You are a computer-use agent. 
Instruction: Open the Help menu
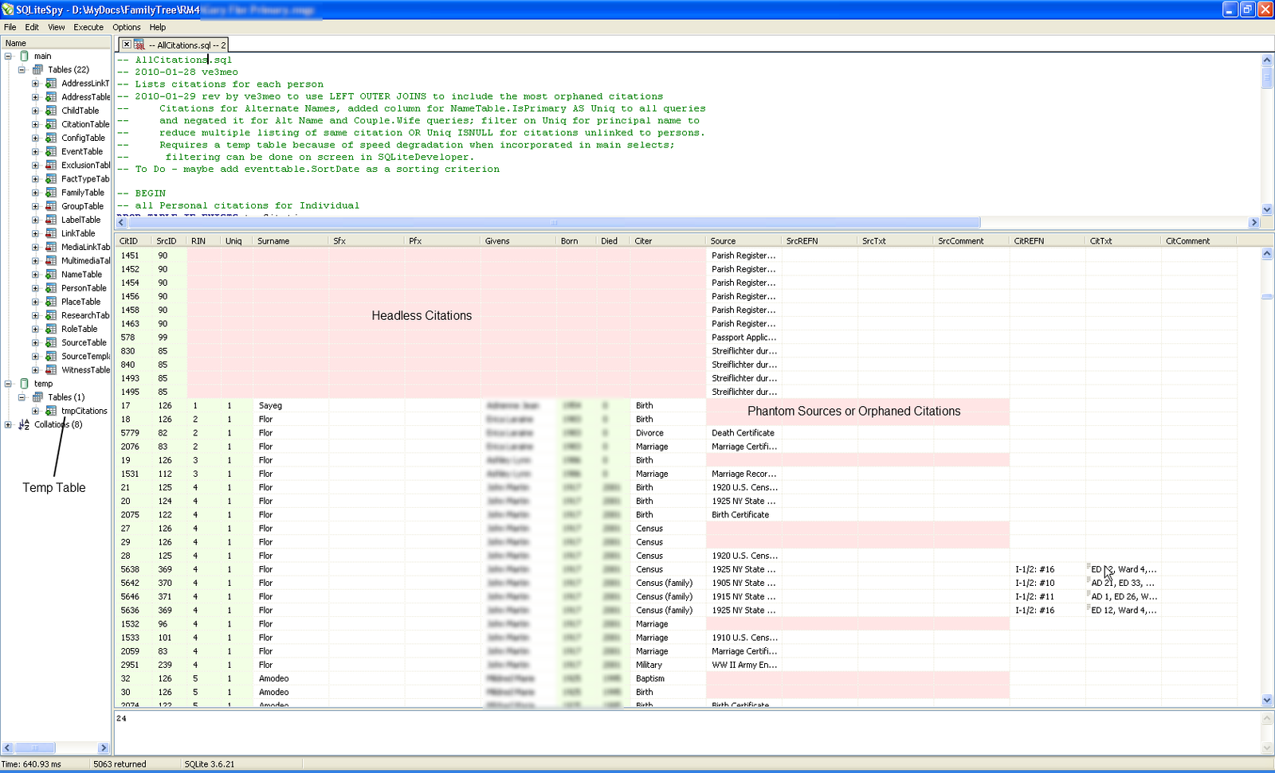coord(158,27)
